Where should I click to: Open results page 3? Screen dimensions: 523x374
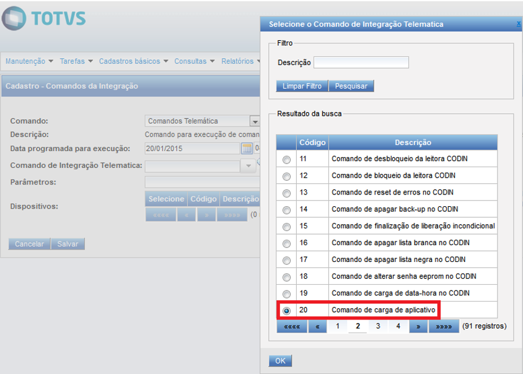[x=378, y=326]
